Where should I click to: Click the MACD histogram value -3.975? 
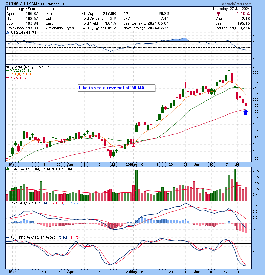click(x=72, y=203)
